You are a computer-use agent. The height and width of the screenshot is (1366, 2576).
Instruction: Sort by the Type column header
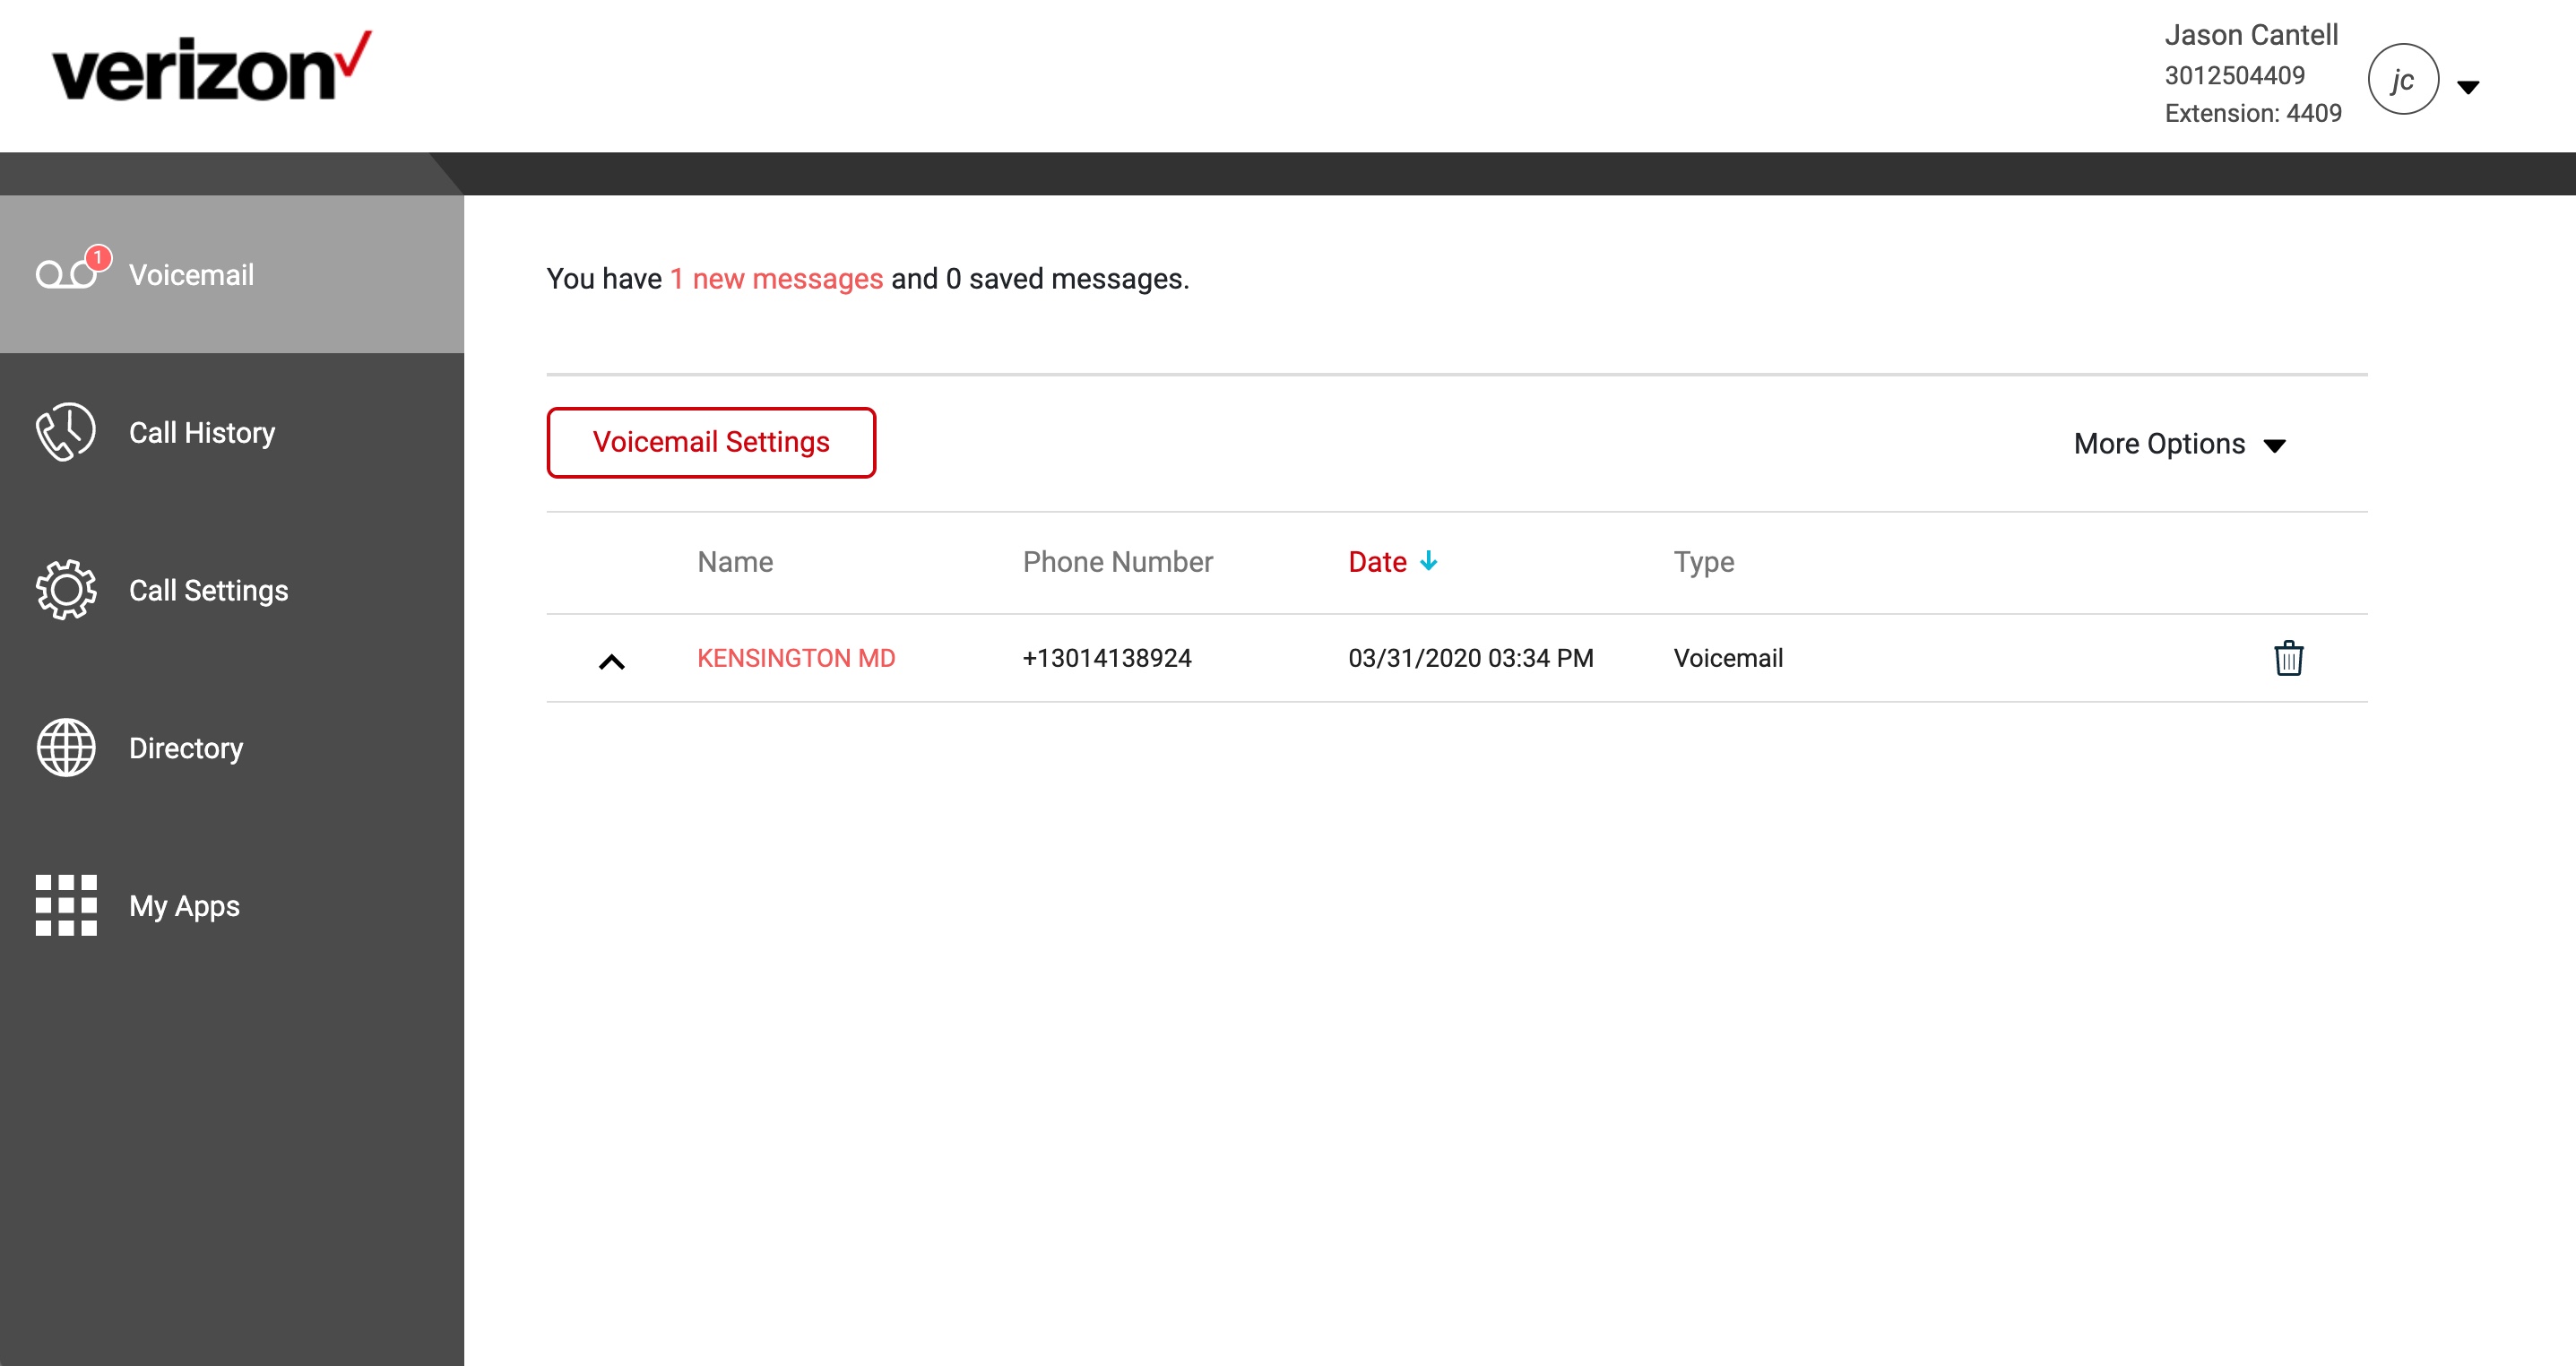tap(1704, 562)
